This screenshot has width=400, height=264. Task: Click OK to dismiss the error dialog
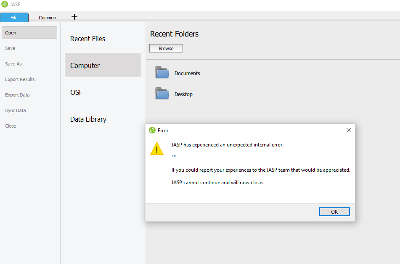click(x=334, y=212)
